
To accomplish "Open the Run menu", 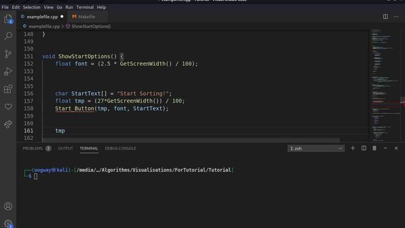I will click(x=69, y=7).
